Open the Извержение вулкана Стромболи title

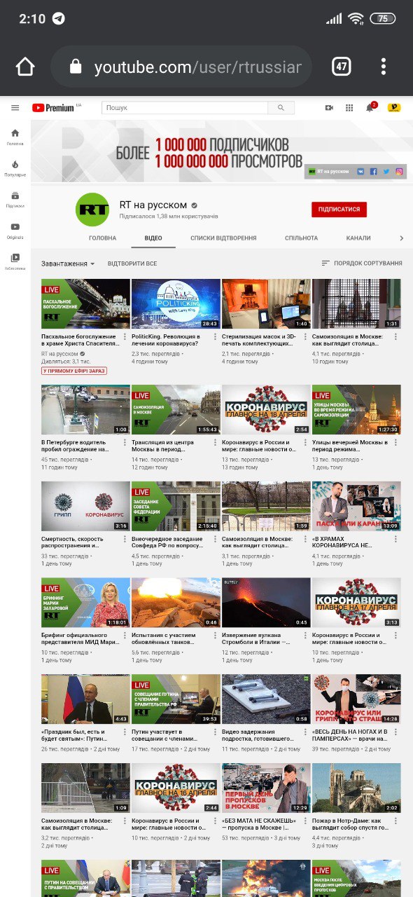[x=255, y=640]
